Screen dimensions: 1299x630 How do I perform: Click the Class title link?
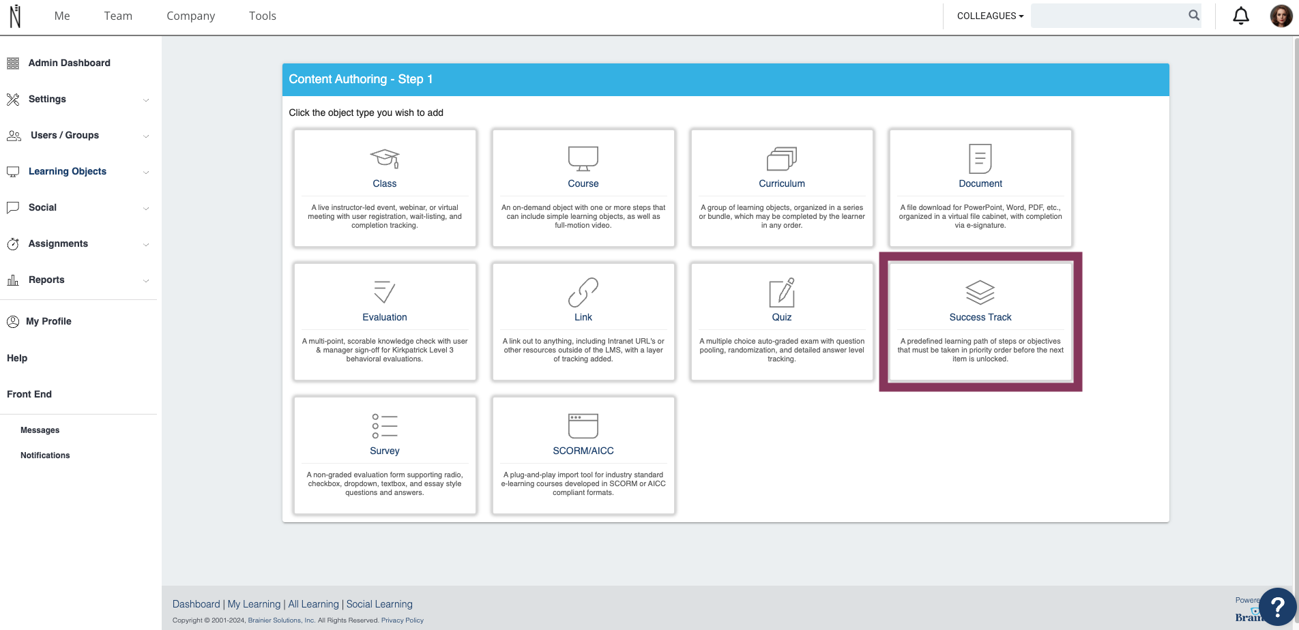[x=385, y=183]
